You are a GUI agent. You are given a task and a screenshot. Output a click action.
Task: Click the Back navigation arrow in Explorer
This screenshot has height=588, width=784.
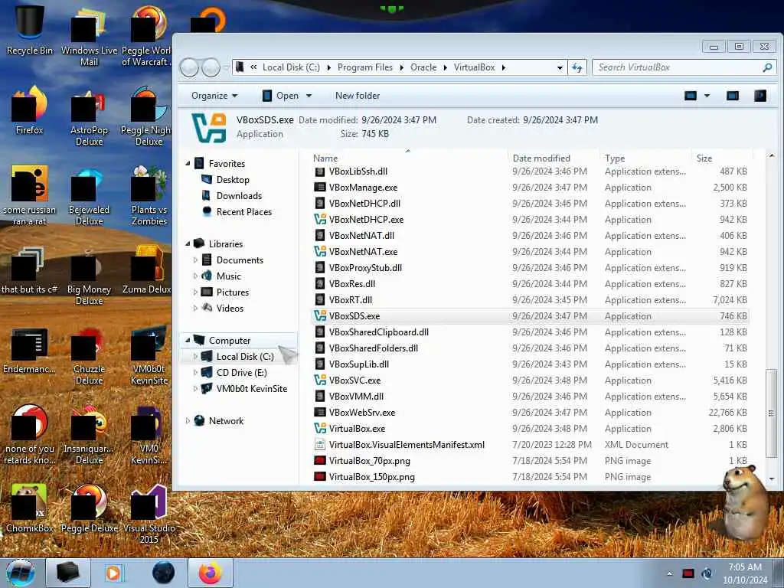(190, 67)
